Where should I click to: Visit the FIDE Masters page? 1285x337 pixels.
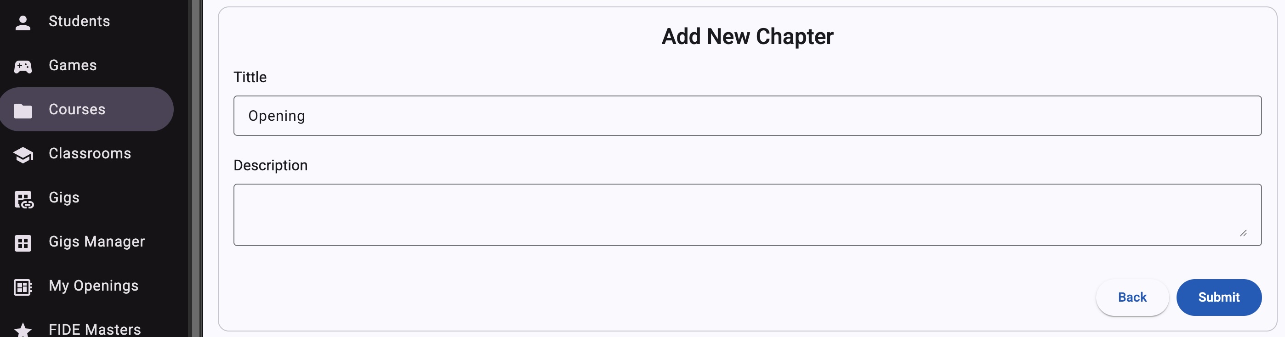(x=95, y=330)
